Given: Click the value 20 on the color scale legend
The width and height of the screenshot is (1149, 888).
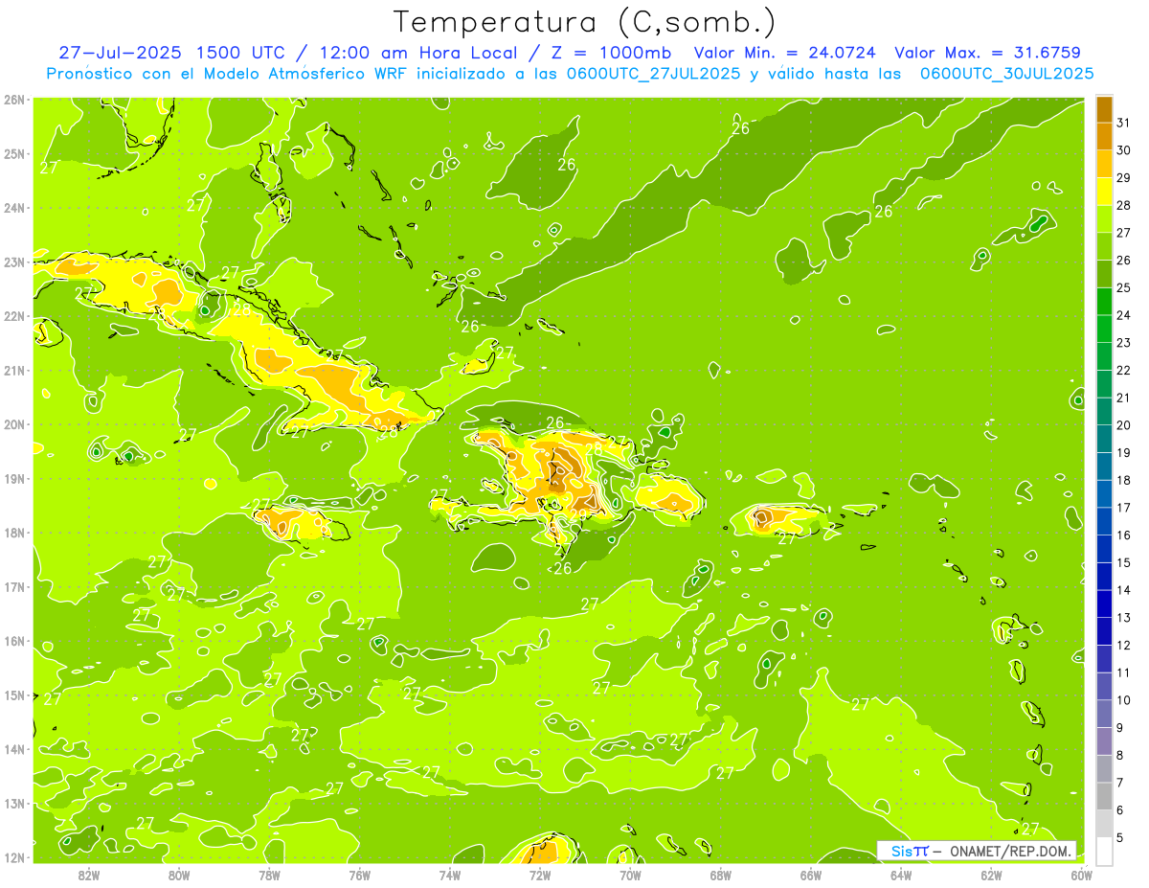Looking at the screenshot, I should 1124,425.
